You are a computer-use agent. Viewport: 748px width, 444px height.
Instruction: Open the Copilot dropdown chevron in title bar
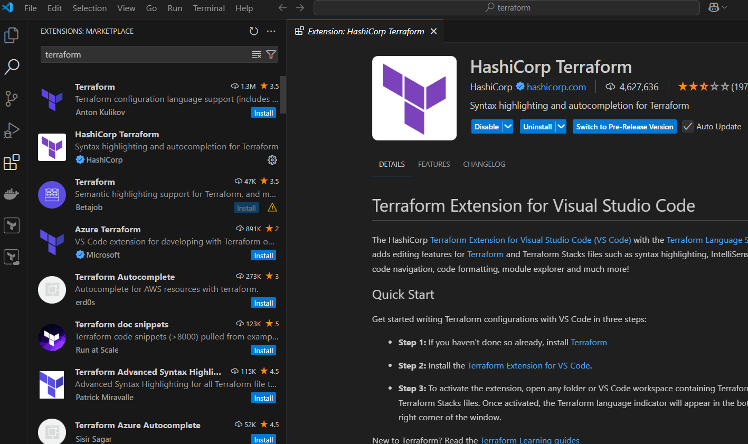point(725,7)
